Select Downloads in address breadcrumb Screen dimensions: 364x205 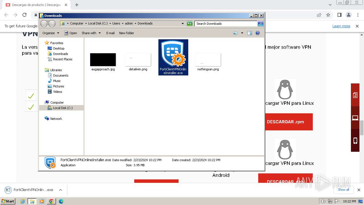tap(145, 24)
